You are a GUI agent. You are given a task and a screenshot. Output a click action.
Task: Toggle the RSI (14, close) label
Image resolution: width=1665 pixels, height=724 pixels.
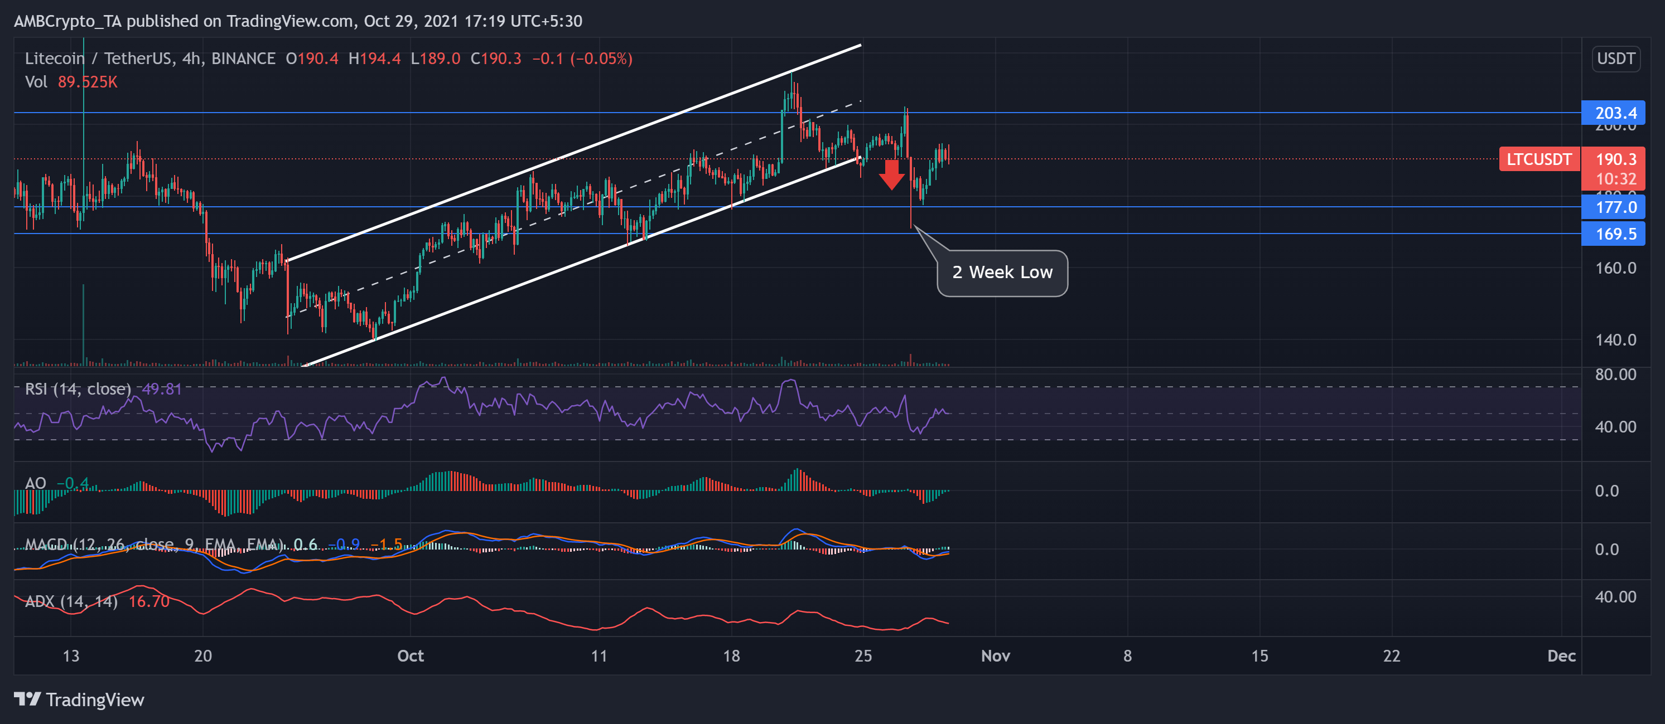click(78, 389)
